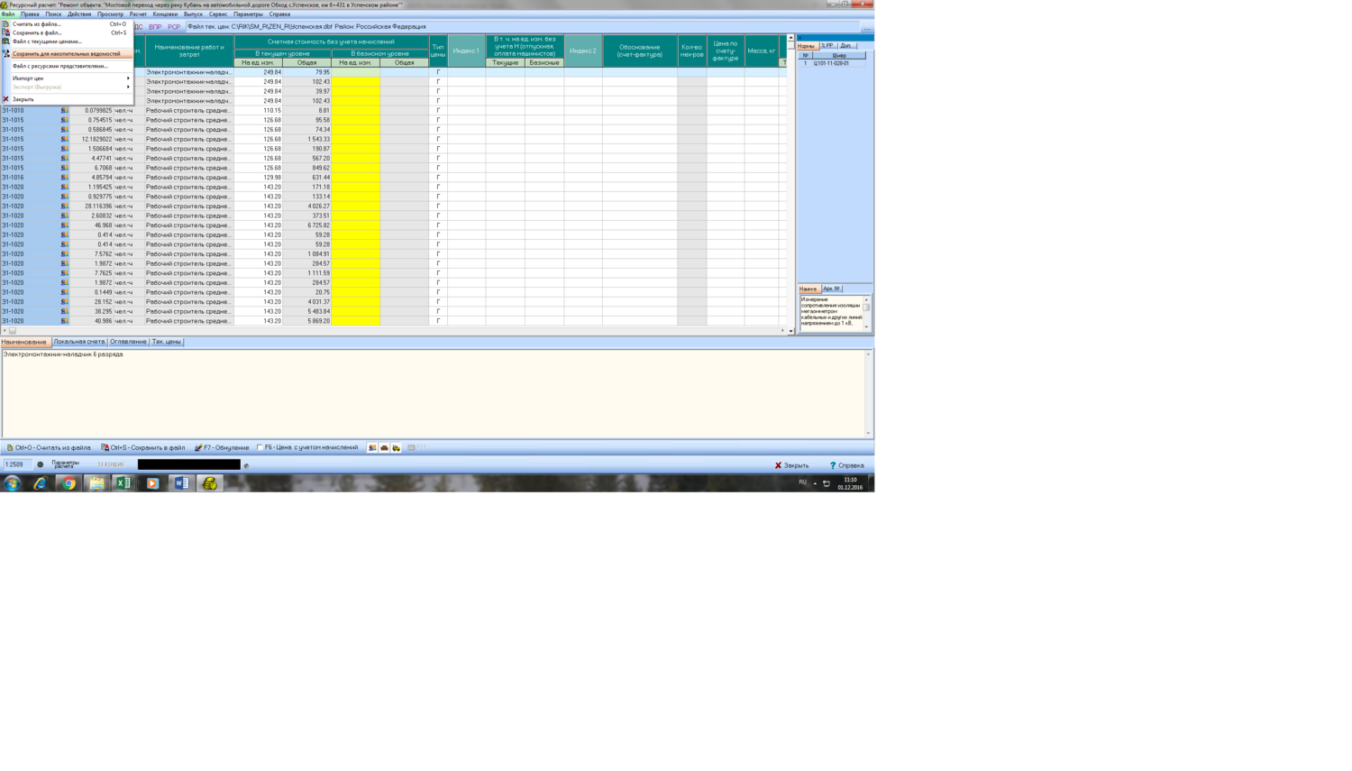This screenshot has width=1352, height=771.
Task: Toggle the Тип цены checkbox in the 5 869.20 row
Action: tap(438, 321)
